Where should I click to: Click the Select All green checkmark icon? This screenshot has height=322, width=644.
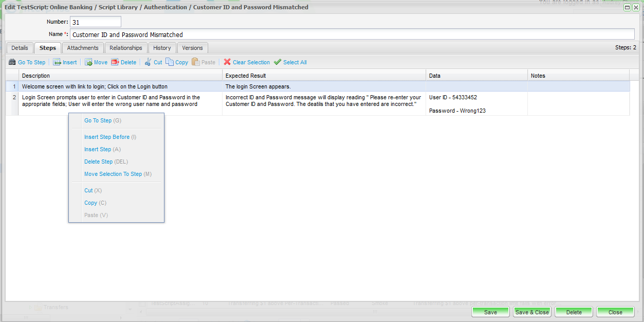[278, 62]
